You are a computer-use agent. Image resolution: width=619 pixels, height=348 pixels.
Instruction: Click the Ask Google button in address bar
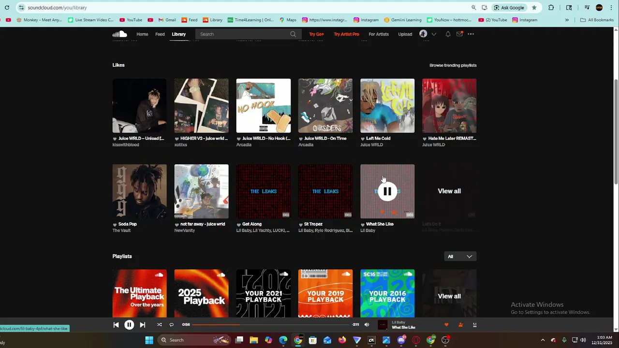(509, 8)
